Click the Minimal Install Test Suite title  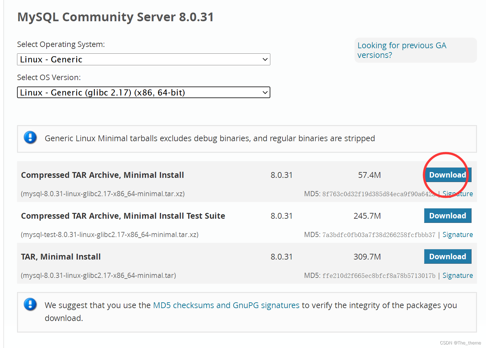(x=123, y=216)
